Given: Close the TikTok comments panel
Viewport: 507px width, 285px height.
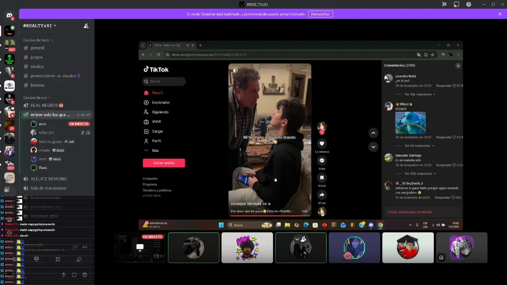Looking at the screenshot, I should pos(458,66).
